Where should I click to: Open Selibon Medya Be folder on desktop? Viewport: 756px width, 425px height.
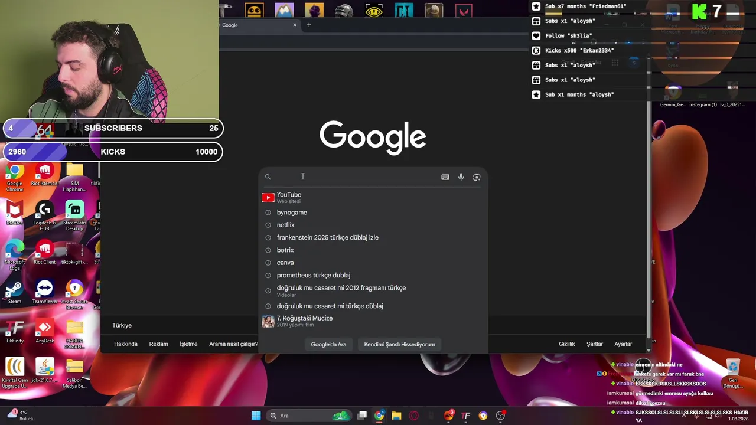(x=74, y=373)
